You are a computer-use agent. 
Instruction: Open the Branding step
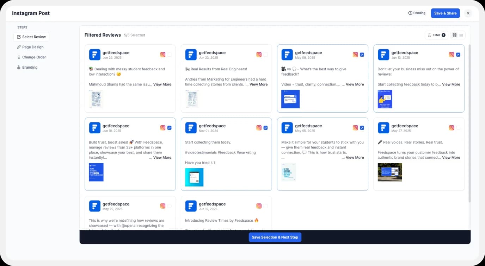pos(30,68)
